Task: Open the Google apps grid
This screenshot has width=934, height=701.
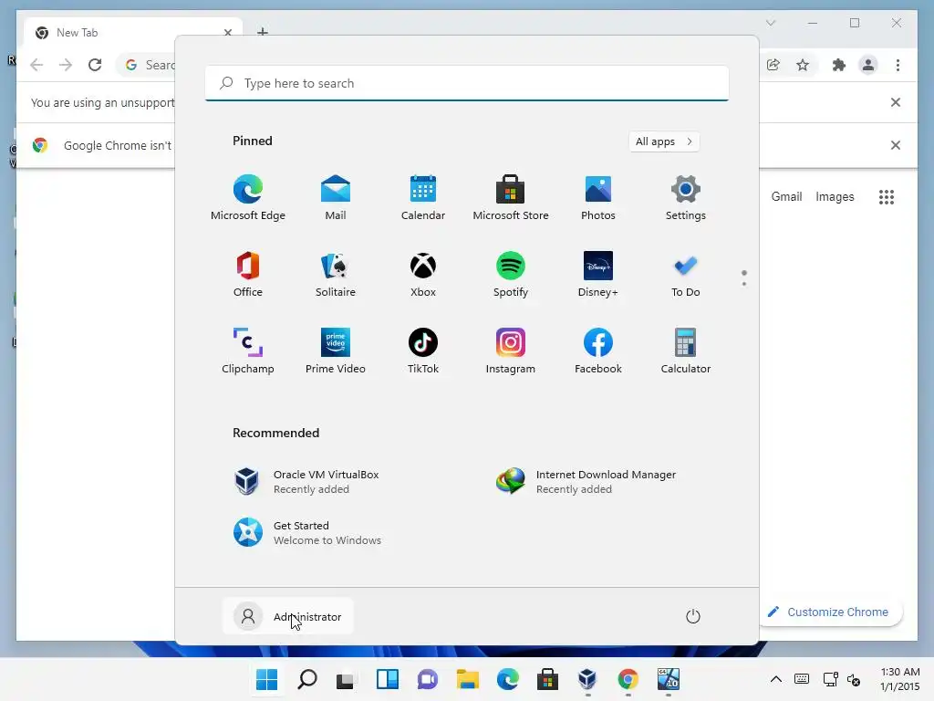Action: [887, 197]
